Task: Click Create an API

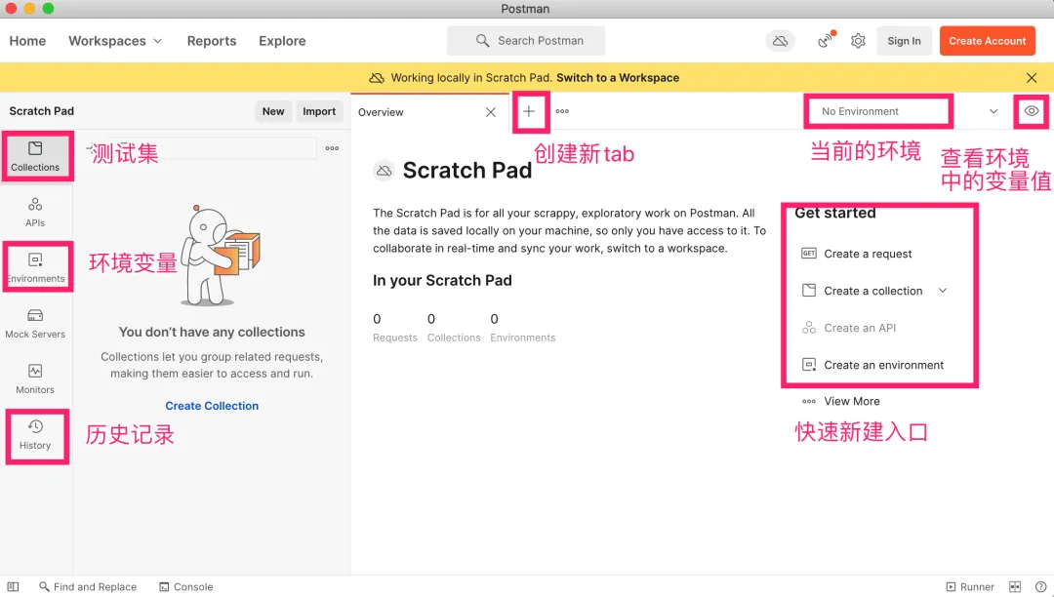Action: (848, 328)
